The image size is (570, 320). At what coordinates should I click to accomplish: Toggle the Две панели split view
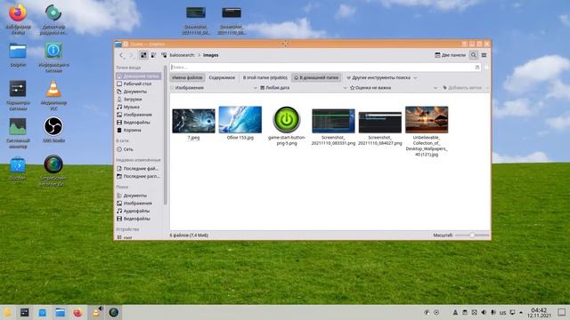point(450,55)
